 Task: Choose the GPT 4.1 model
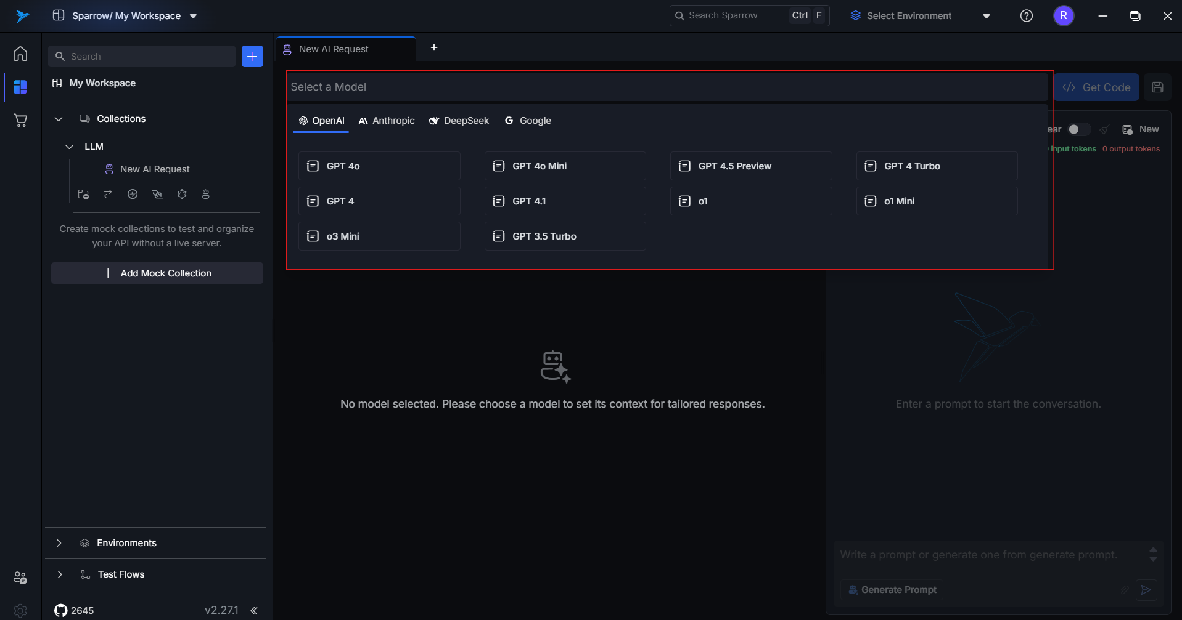(565, 201)
